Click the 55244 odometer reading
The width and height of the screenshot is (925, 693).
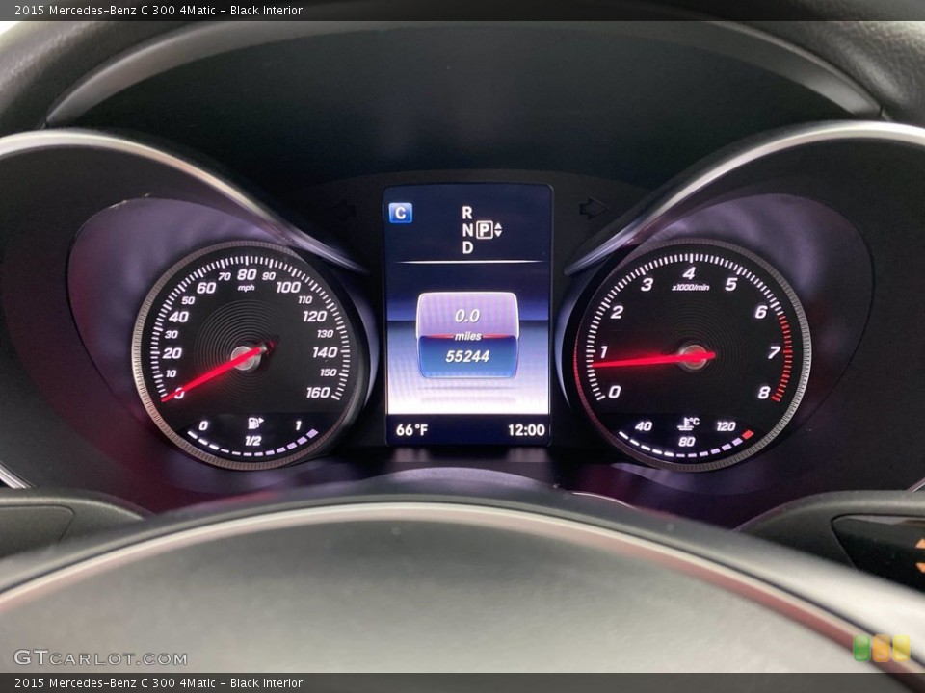[x=467, y=356]
